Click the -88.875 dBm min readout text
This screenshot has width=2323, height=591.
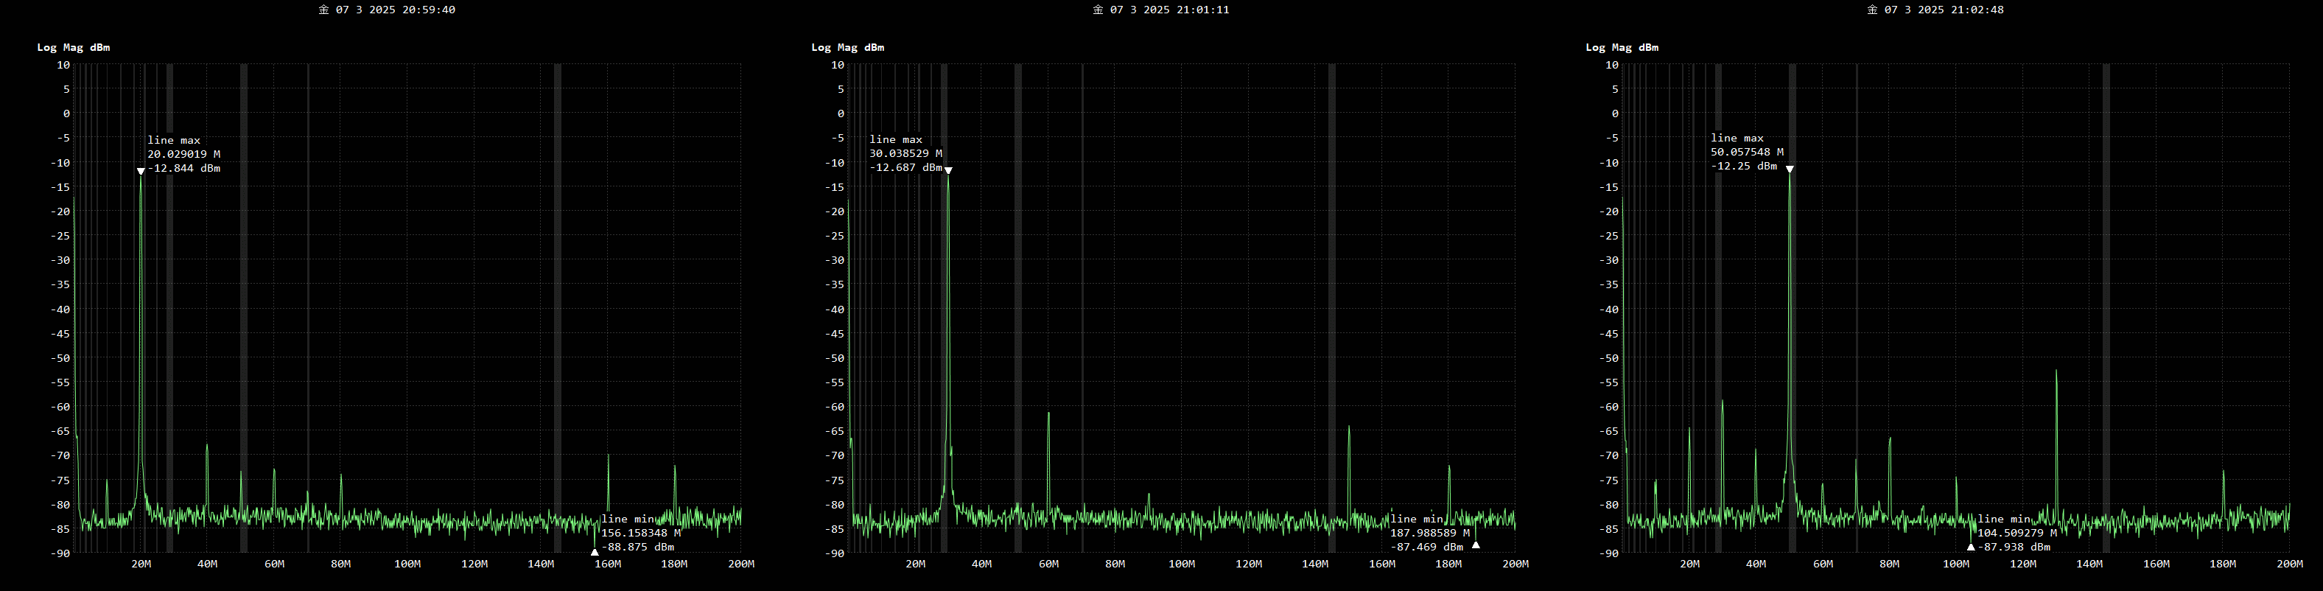[x=637, y=547]
